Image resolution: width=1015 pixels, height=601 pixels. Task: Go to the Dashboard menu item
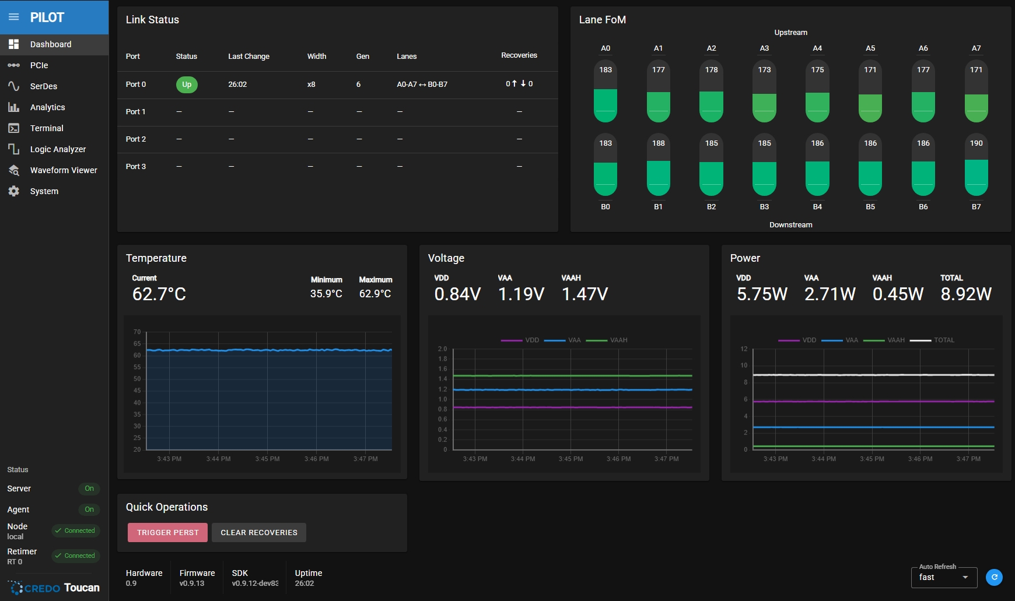(x=51, y=44)
